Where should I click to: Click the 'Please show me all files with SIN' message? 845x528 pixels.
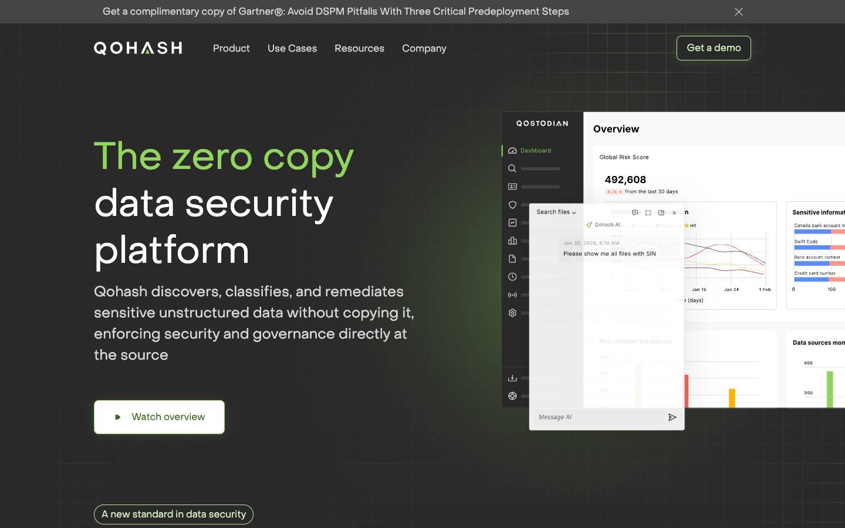(x=610, y=254)
